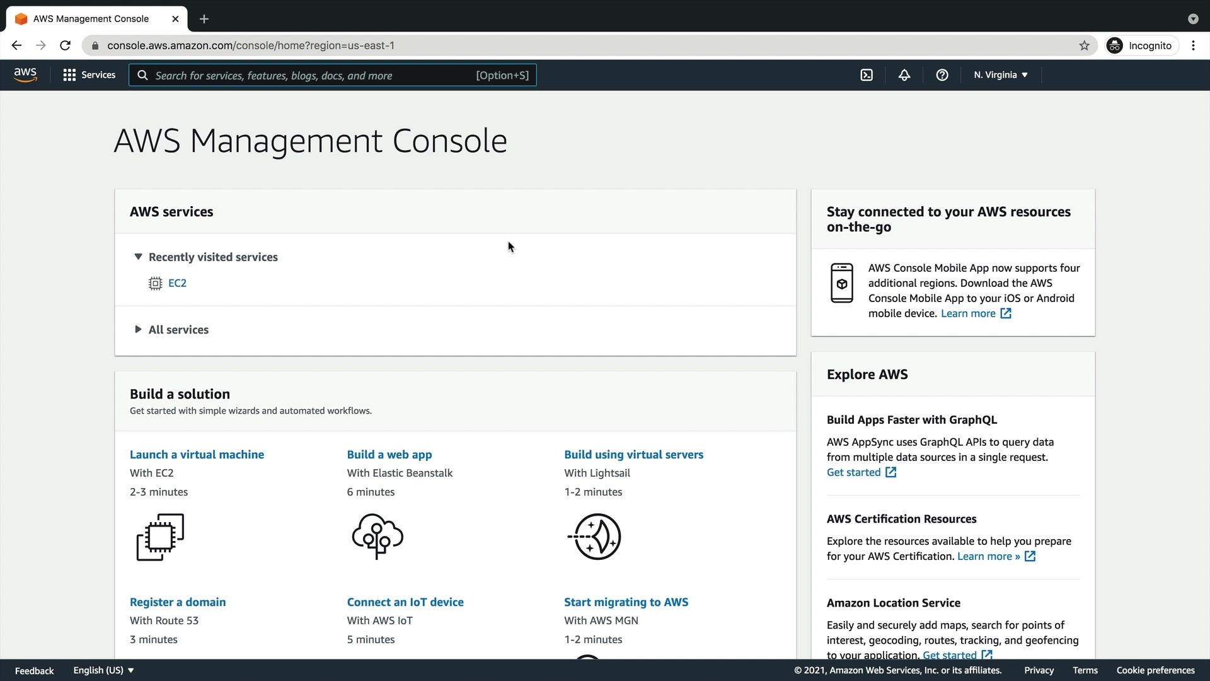Open the N. Virginia region dropdown

pos(1000,75)
